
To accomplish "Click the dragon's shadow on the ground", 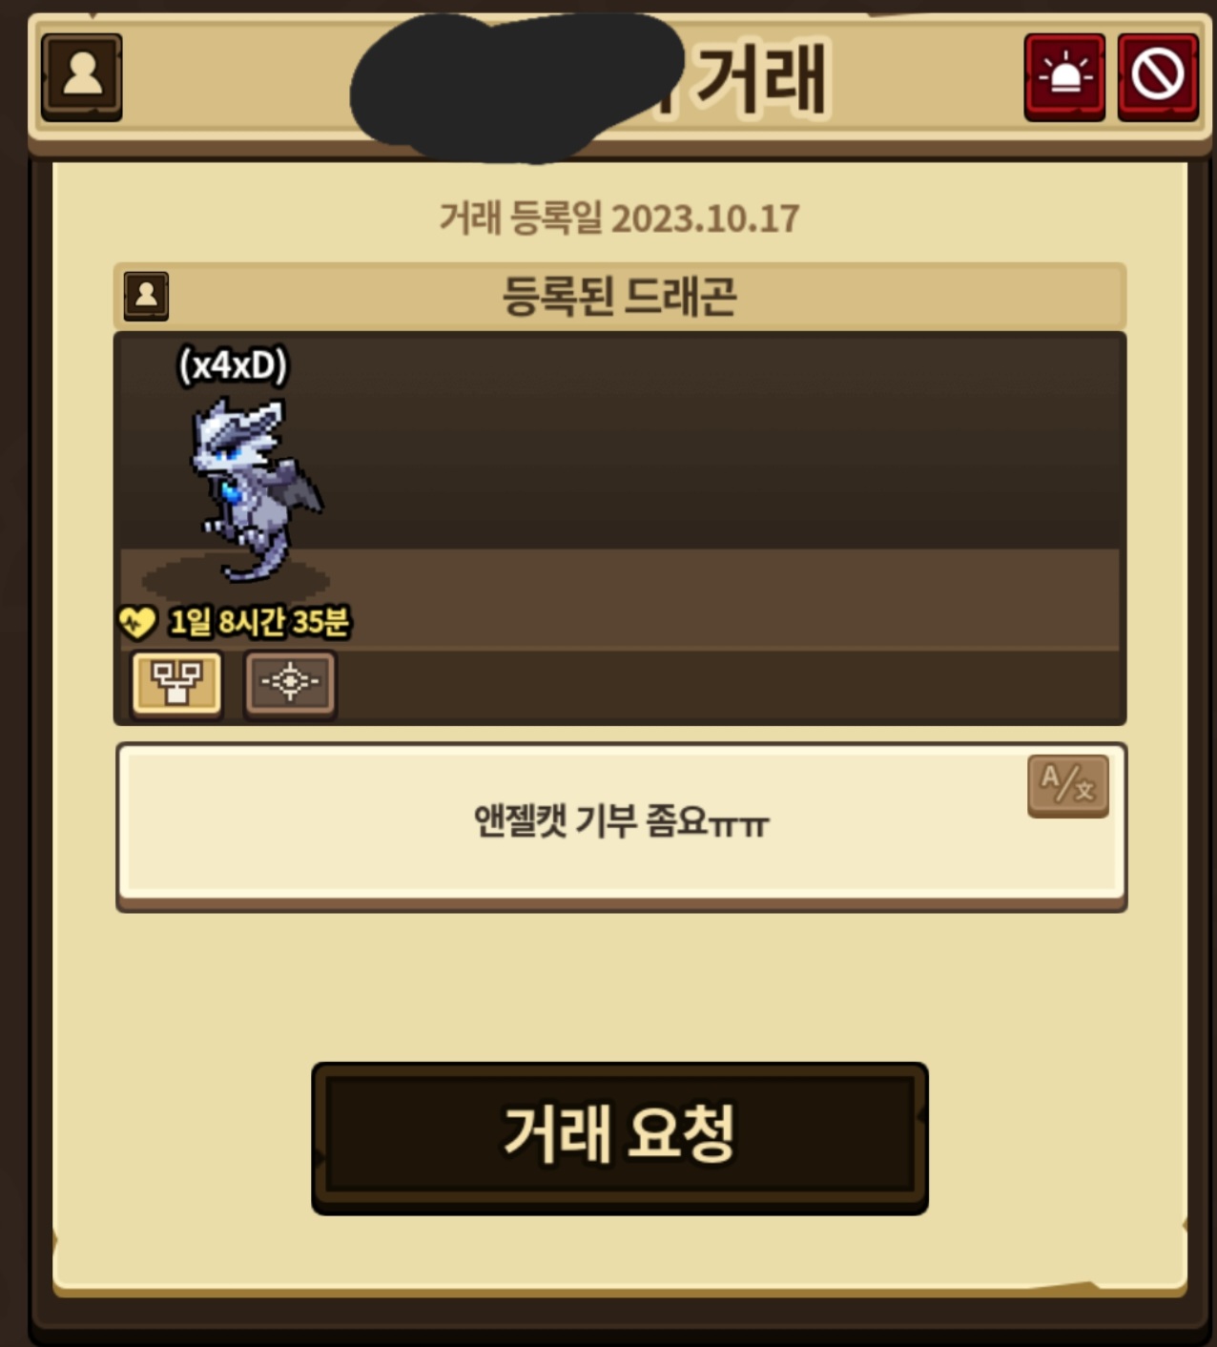I will pos(236,580).
